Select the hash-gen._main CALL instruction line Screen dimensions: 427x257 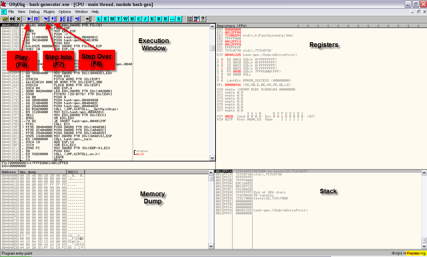(x=67, y=139)
